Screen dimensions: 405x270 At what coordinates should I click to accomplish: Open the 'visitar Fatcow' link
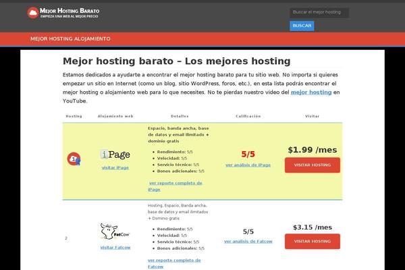pyautogui.click(x=115, y=247)
